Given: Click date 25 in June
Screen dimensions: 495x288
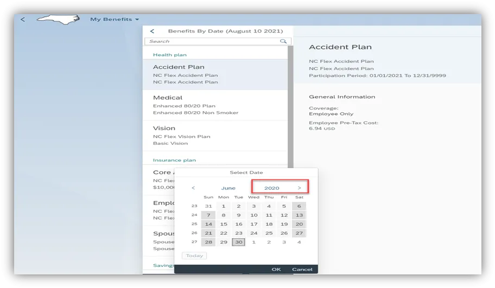Looking at the screenshot, I should tap(269, 233).
